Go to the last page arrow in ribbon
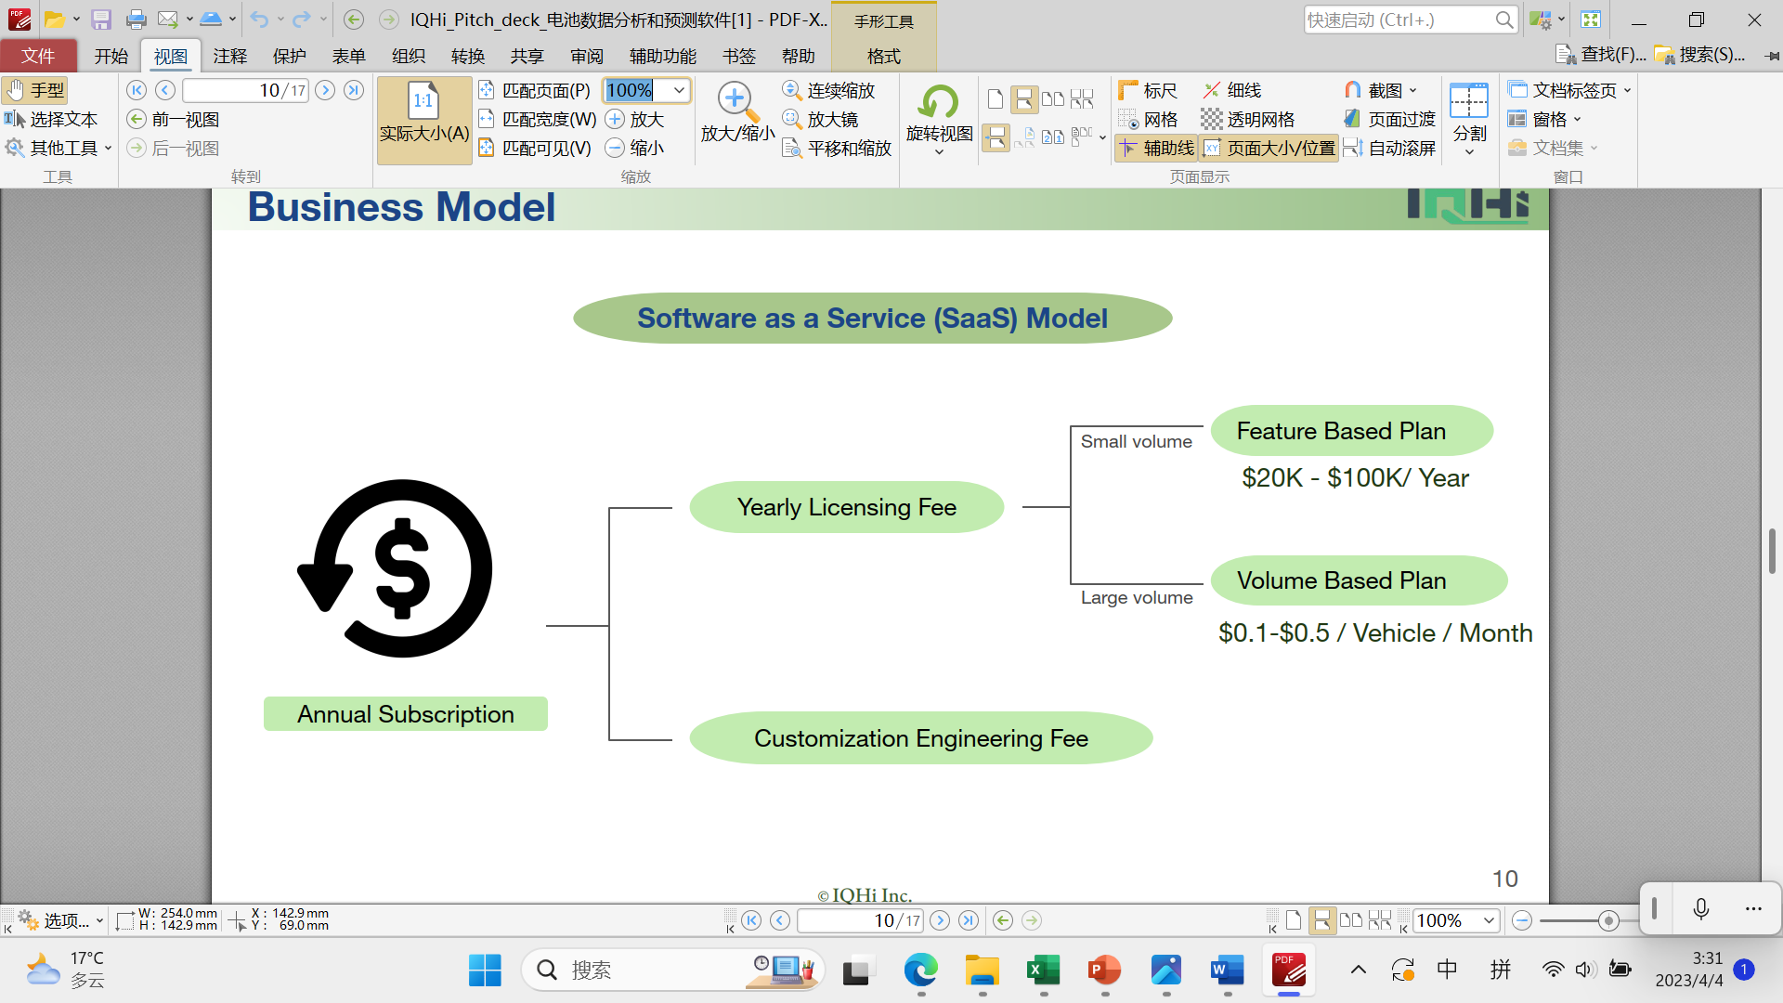Viewport: 1783px width, 1003px height. [x=354, y=90]
